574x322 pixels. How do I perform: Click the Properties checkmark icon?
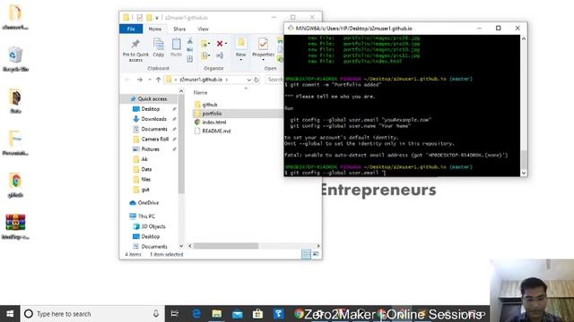click(263, 44)
